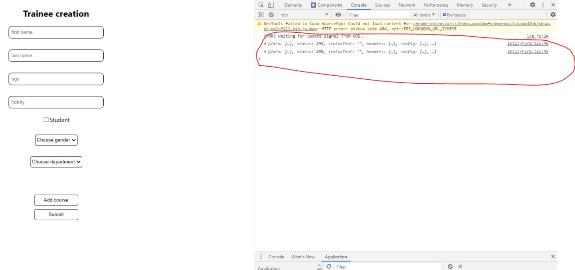Image resolution: width=575 pixels, height=270 pixels.
Task: Open the log.js:24 source link
Action: pos(537,36)
